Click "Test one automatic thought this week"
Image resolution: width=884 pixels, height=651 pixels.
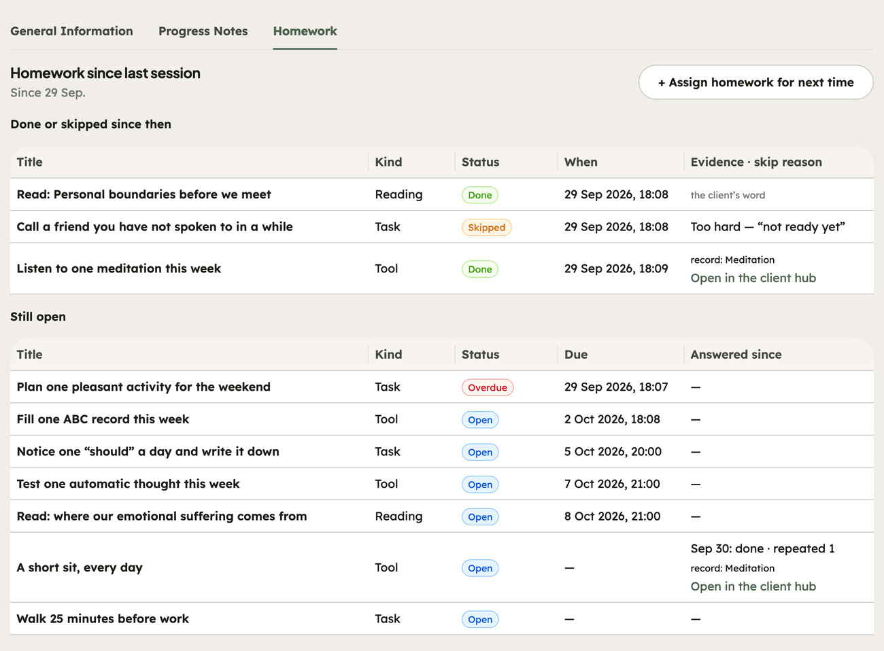click(x=128, y=484)
